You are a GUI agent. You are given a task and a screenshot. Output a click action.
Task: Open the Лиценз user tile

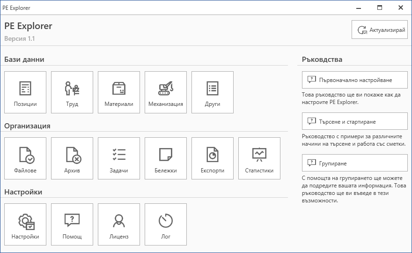click(119, 224)
